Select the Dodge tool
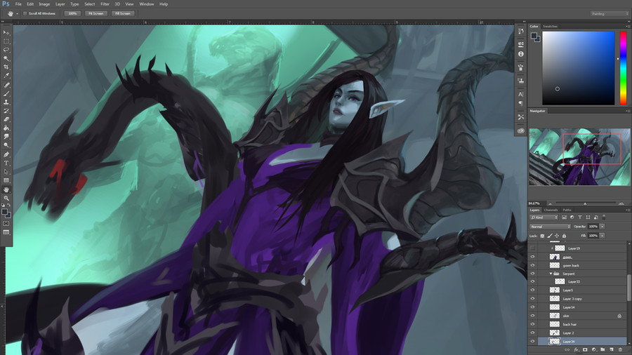The image size is (632, 355). (x=6, y=145)
